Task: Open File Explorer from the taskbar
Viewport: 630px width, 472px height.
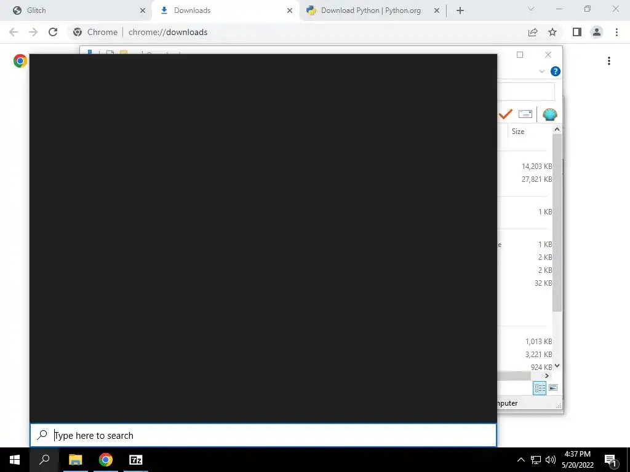Action: coord(75,460)
